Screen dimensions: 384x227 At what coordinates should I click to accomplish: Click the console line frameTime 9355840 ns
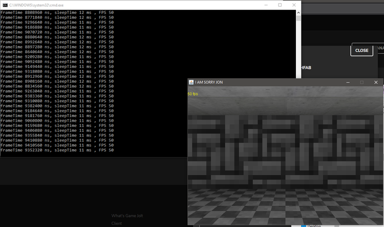coord(57,135)
